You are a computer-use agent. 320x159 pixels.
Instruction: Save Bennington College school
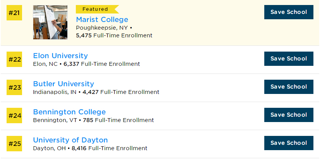pos(288,115)
